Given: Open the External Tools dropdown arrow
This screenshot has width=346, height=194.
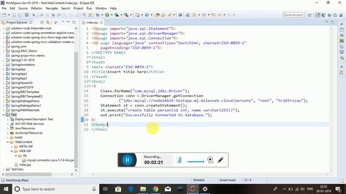Looking at the screenshot, I should coord(131,15).
